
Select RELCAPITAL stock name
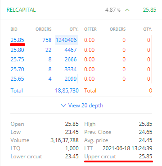tap(21, 10)
